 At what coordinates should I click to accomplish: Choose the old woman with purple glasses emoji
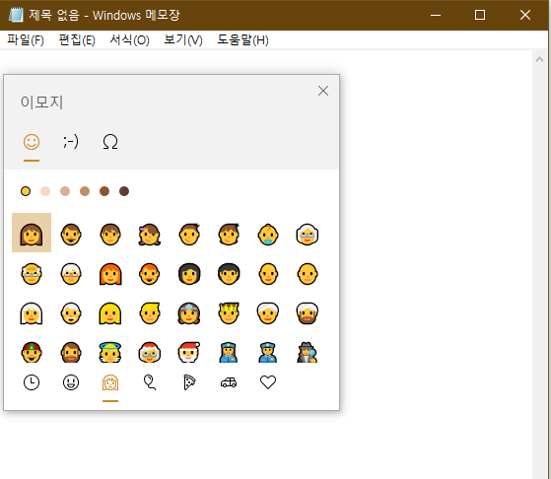coord(308,235)
